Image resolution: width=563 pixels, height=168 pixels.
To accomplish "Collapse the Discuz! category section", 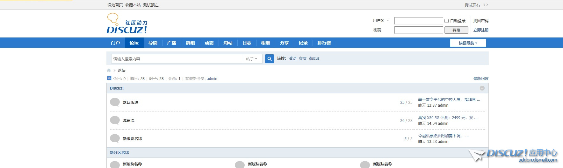I will pos(482,88).
